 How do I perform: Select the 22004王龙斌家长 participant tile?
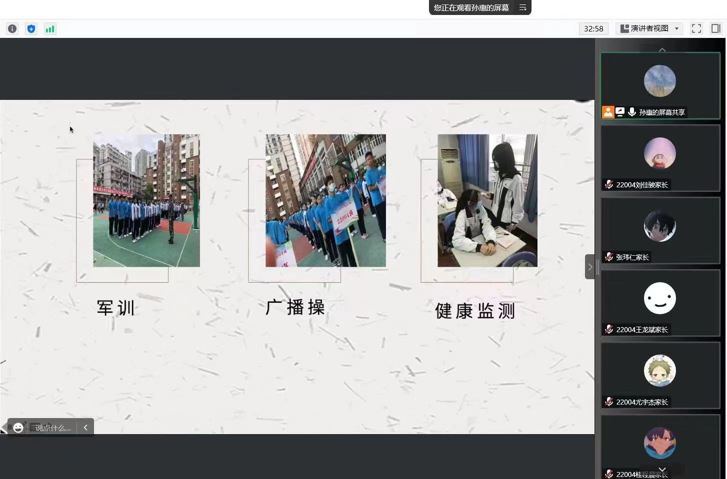(660, 303)
